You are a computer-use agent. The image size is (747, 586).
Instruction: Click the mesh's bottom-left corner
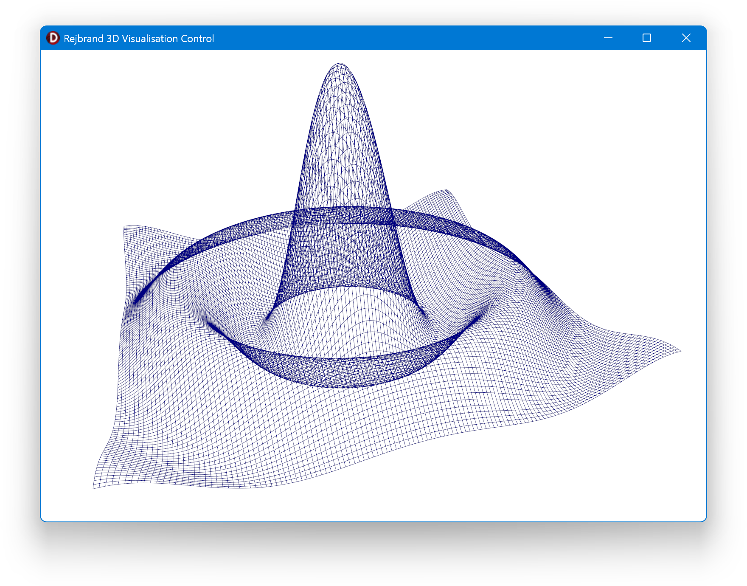pyautogui.click(x=94, y=487)
